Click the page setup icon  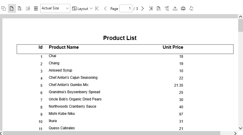[x=20, y=8]
